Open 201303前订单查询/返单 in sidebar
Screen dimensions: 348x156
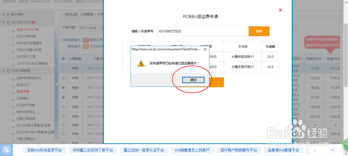coord(33,125)
